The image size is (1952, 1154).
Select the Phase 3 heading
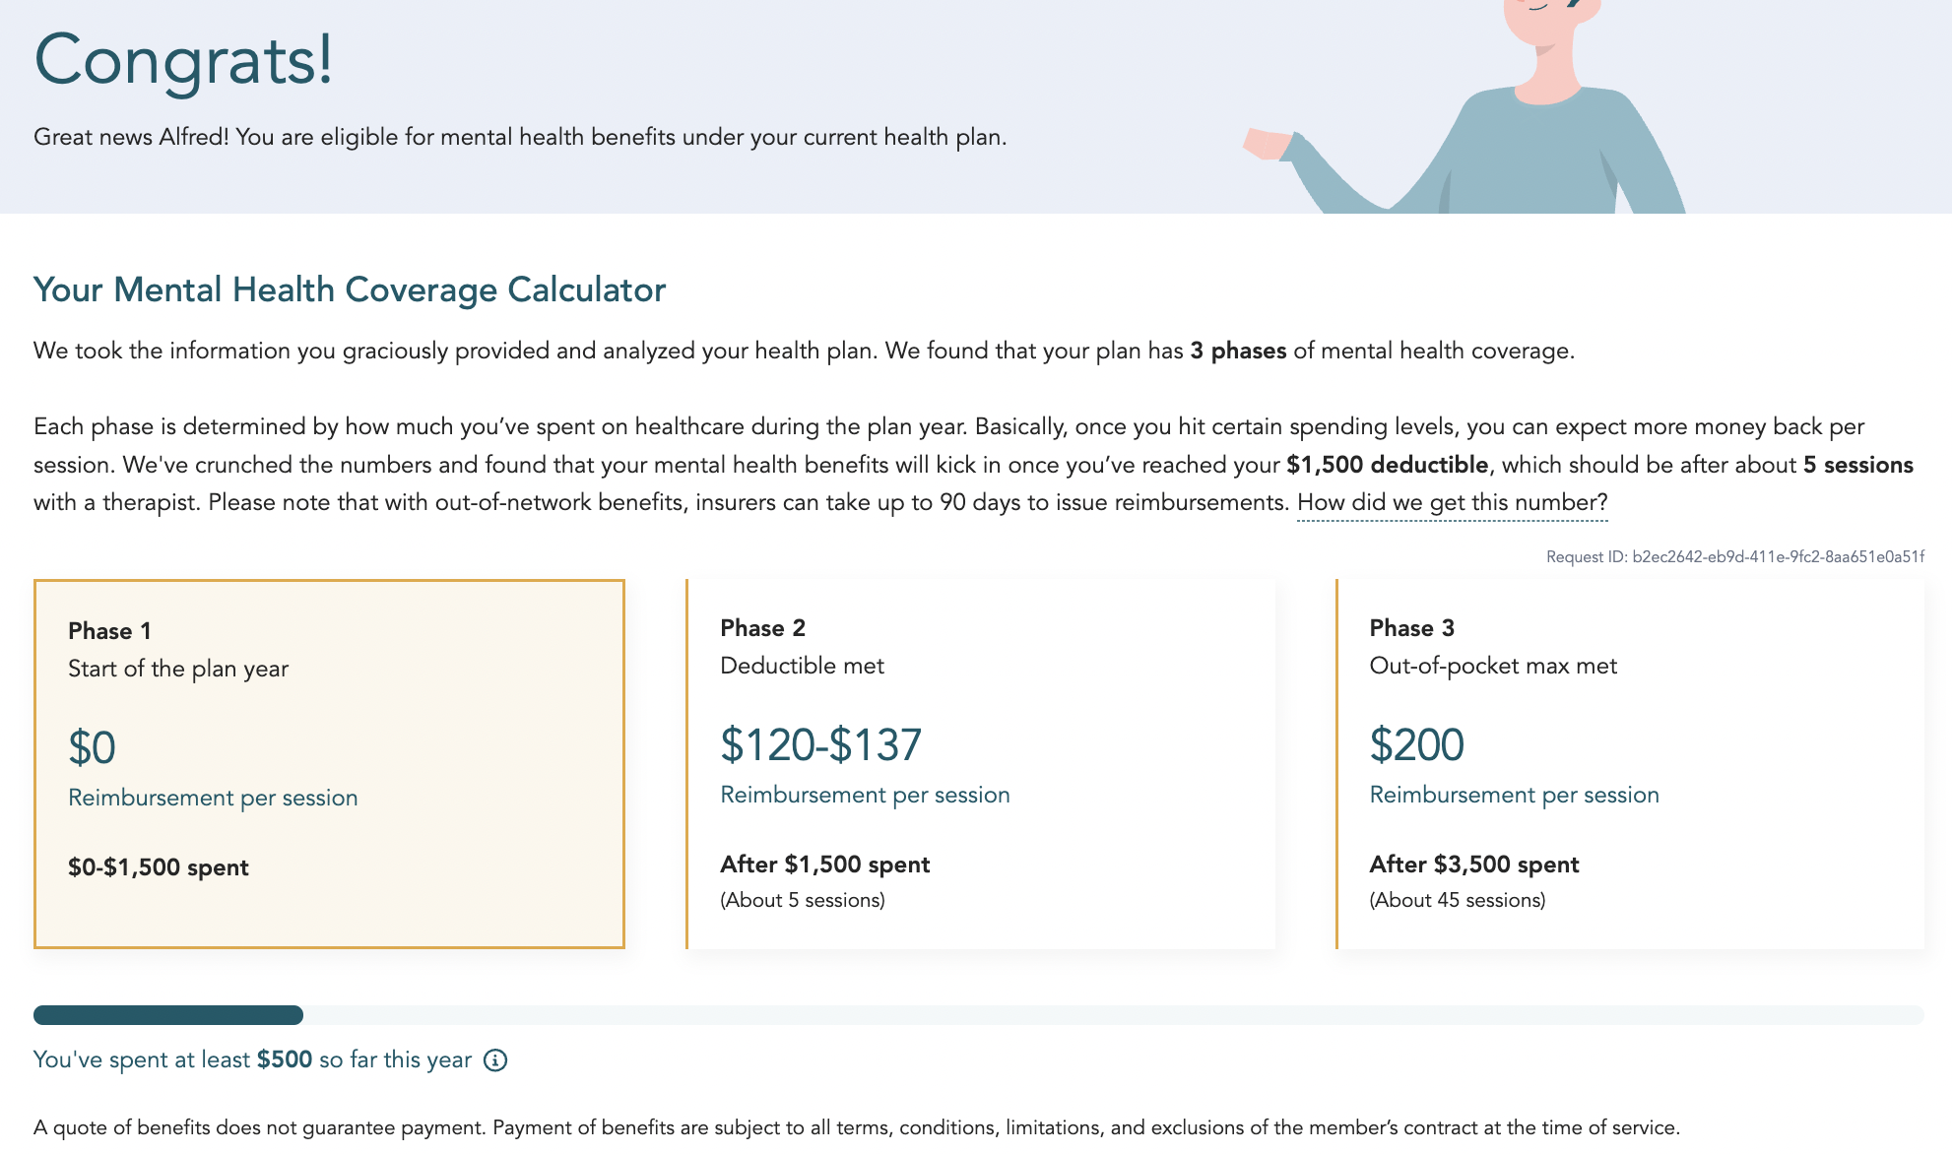point(1411,628)
